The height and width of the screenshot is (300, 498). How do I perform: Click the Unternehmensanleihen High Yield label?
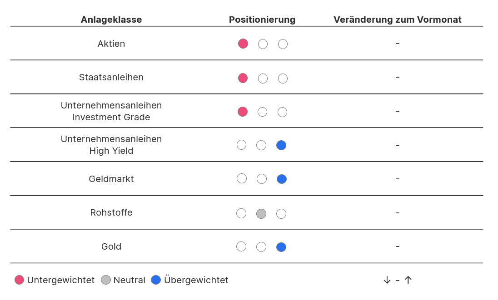tap(111, 145)
